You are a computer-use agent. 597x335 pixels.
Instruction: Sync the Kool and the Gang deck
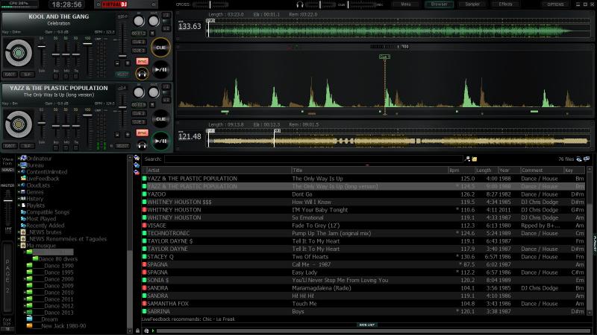[x=142, y=61]
